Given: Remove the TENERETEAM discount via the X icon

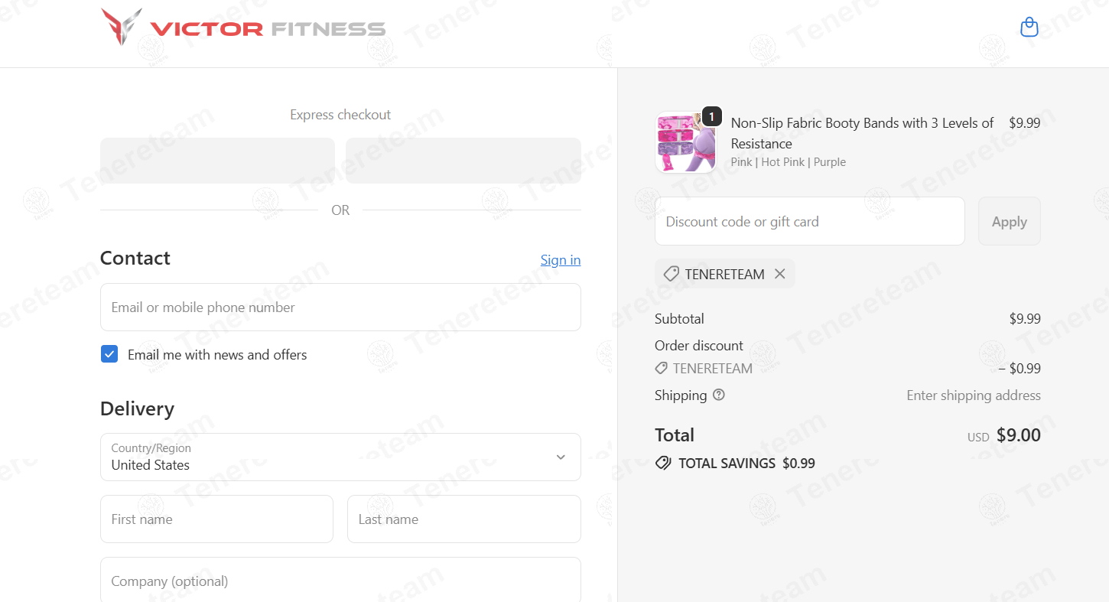Looking at the screenshot, I should (x=779, y=273).
